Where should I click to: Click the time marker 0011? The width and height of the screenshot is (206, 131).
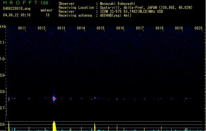pyautogui.click(x=22, y=28)
